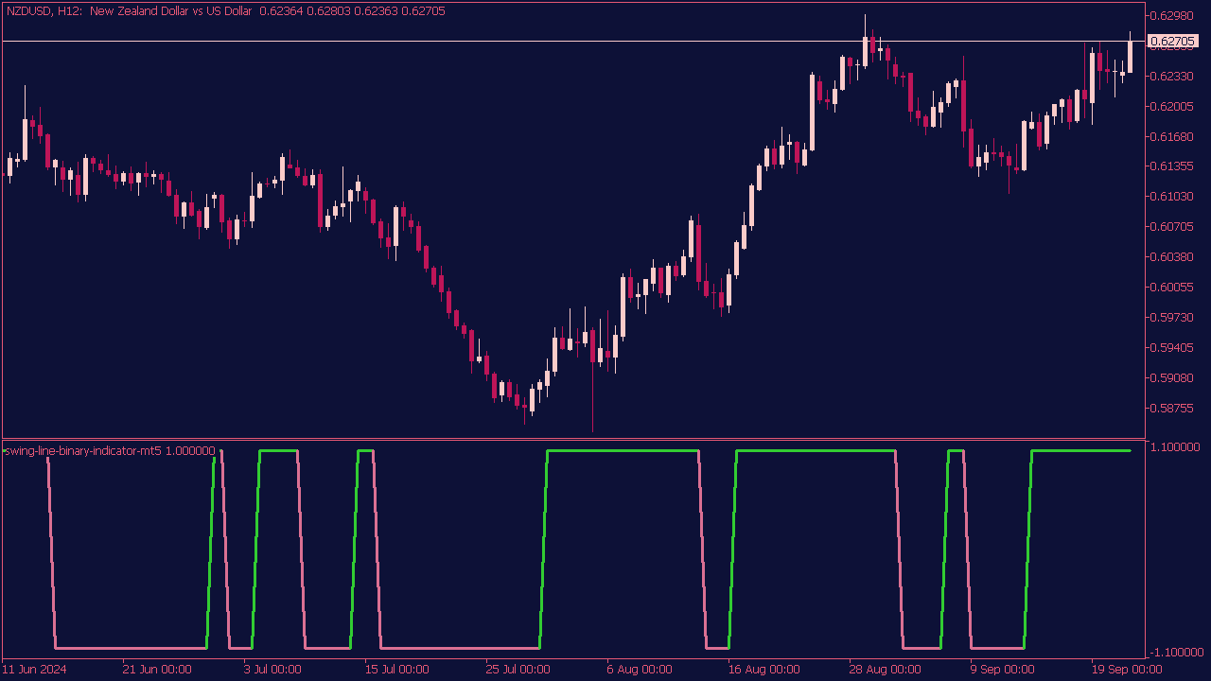Image resolution: width=1211 pixels, height=681 pixels.
Task: Click the 9 Sep 00:00 time label
Action: (x=1004, y=670)
